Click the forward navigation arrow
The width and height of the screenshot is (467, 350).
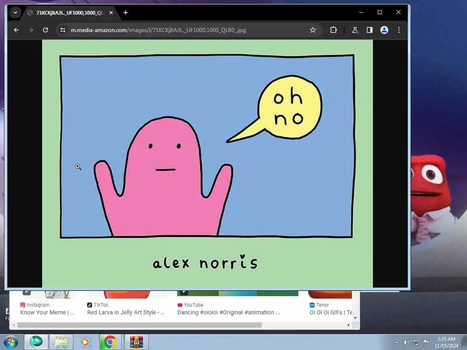pyautogui.click(x=31, y=30)
